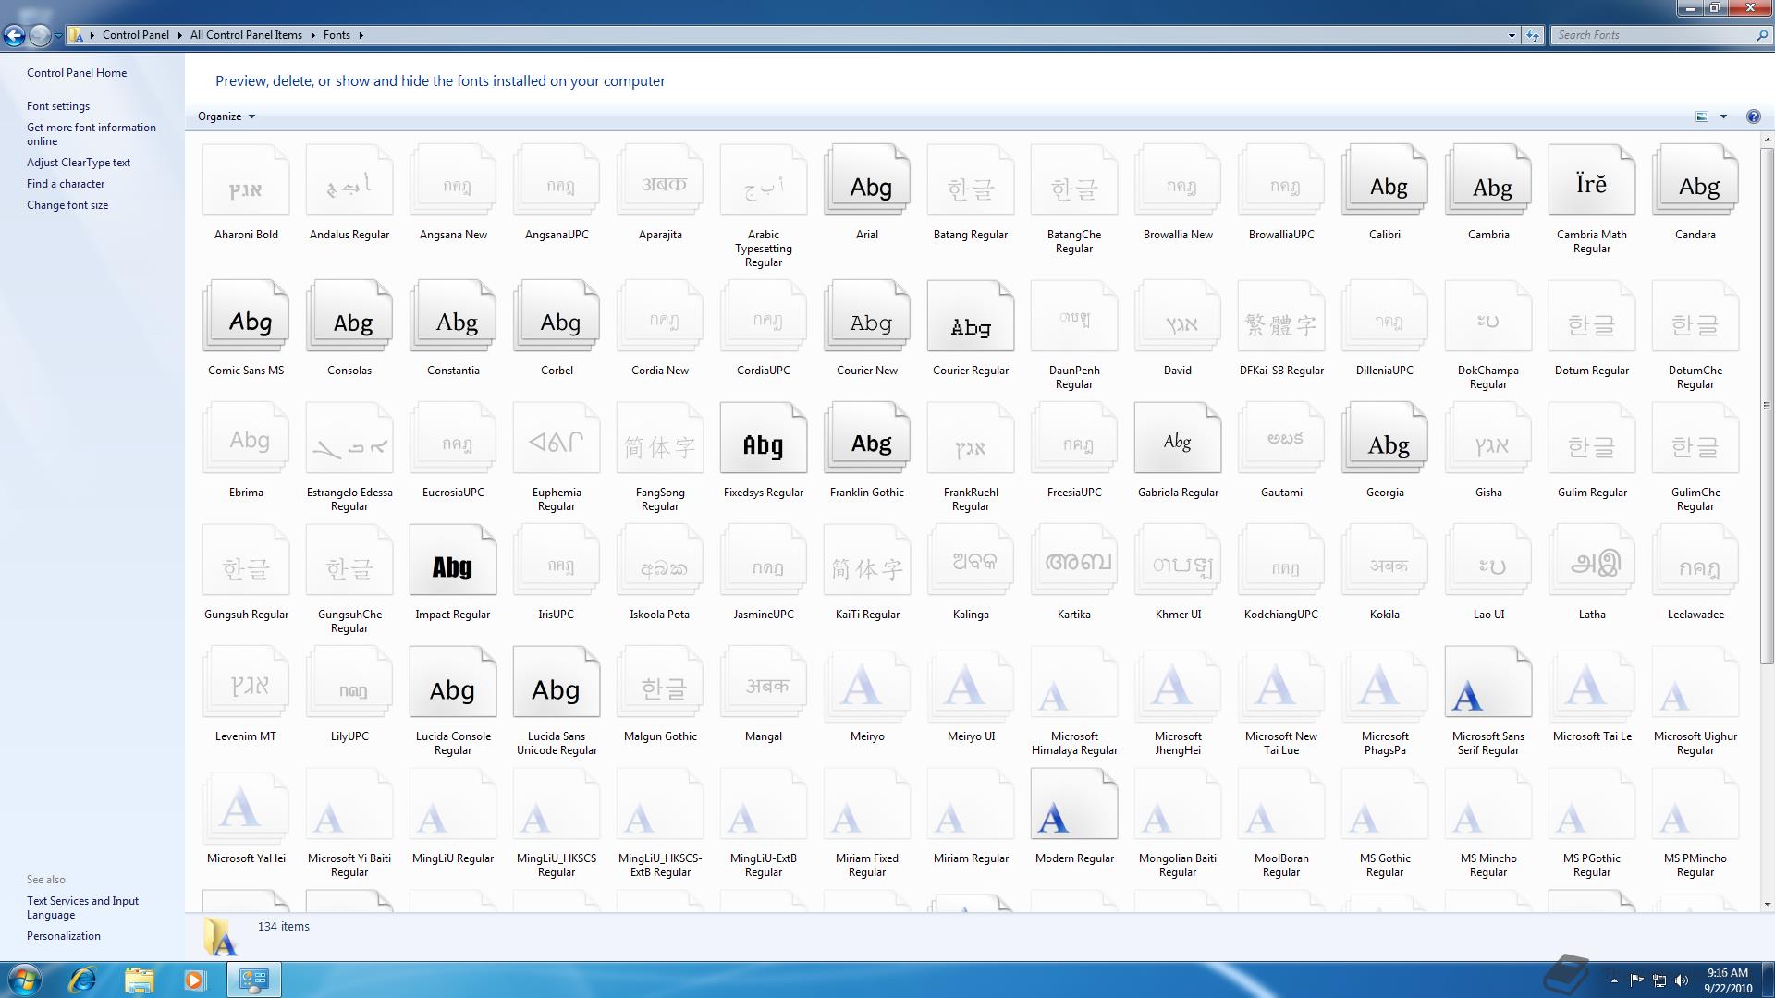The image size is (1775, 998).
Task: Expand the arrow after Fonts breadcrumb
Action: [x=361, y=35]
